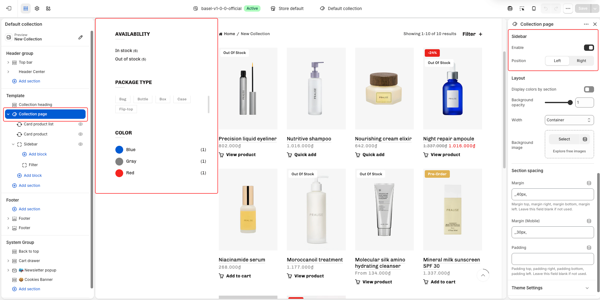The height and width of the screenshot is (300, 600).
Task: Open the Sections panel icon
Action: [x=26, y=8]
